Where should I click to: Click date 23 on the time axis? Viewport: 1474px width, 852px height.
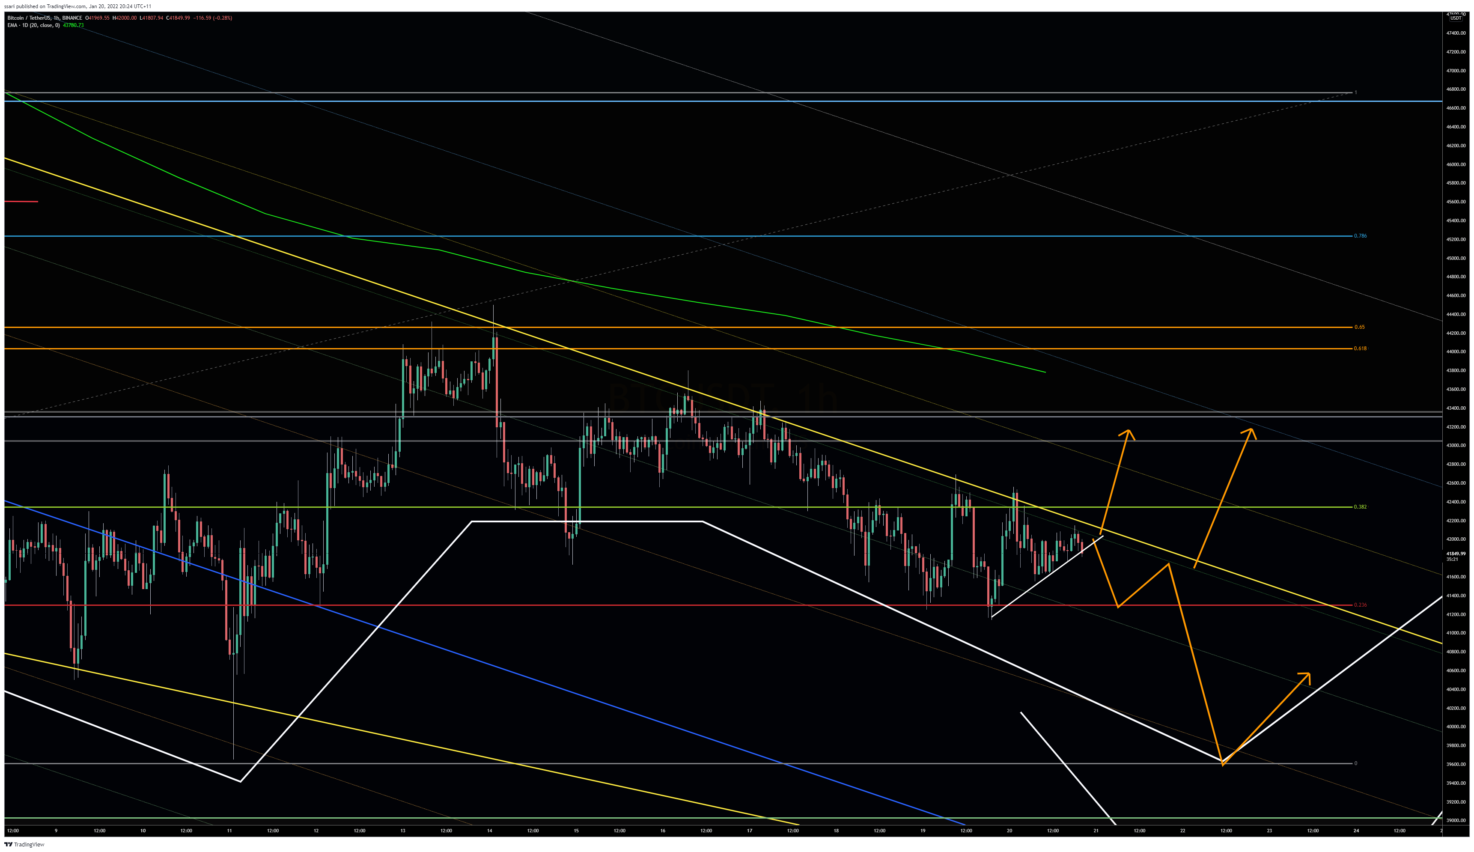click(1269, 830)
